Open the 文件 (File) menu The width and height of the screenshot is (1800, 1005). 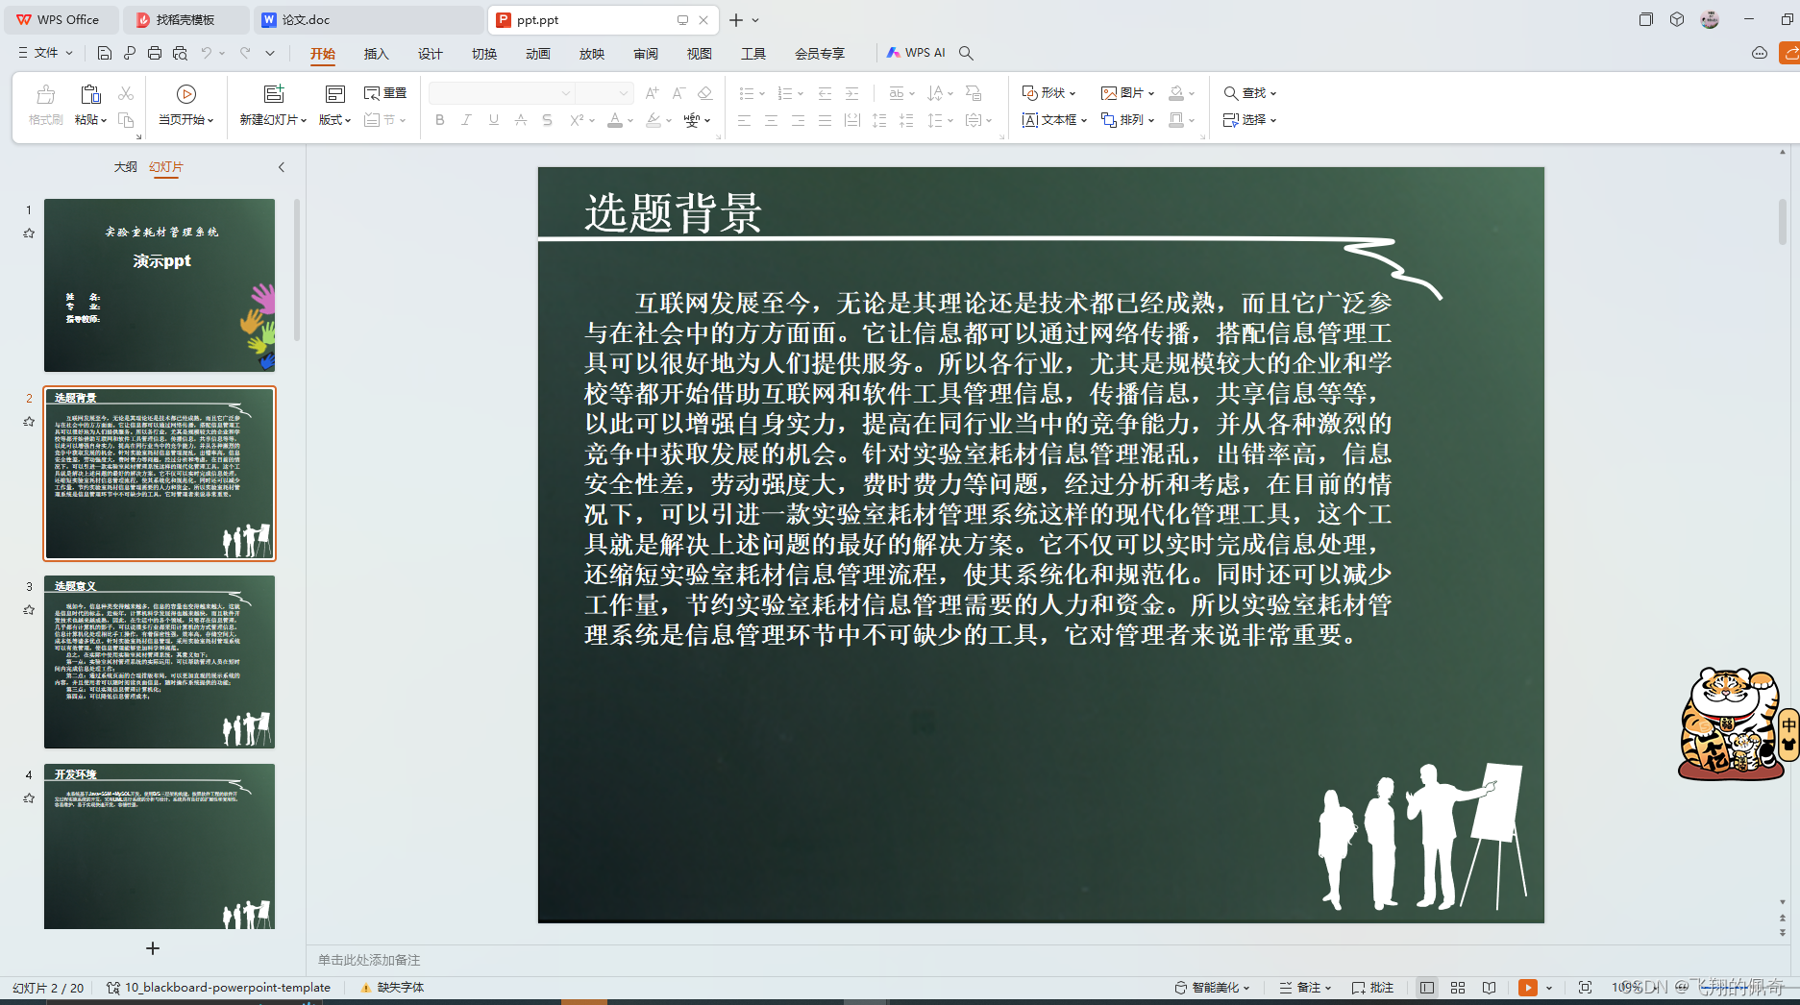point(45,53)
